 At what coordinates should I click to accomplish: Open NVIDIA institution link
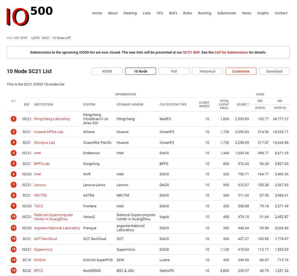tap(40, 260)
